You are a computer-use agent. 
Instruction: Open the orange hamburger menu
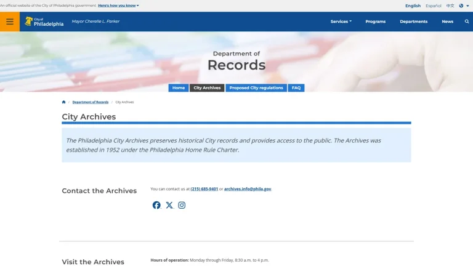10,22
